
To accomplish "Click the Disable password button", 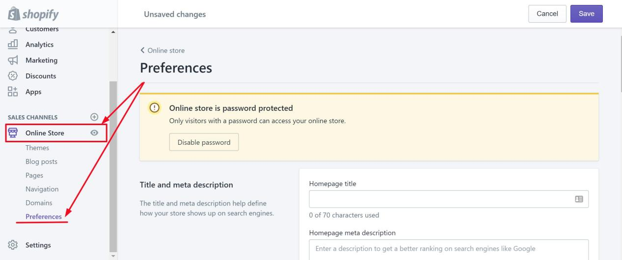I will (x=204, y=142).
